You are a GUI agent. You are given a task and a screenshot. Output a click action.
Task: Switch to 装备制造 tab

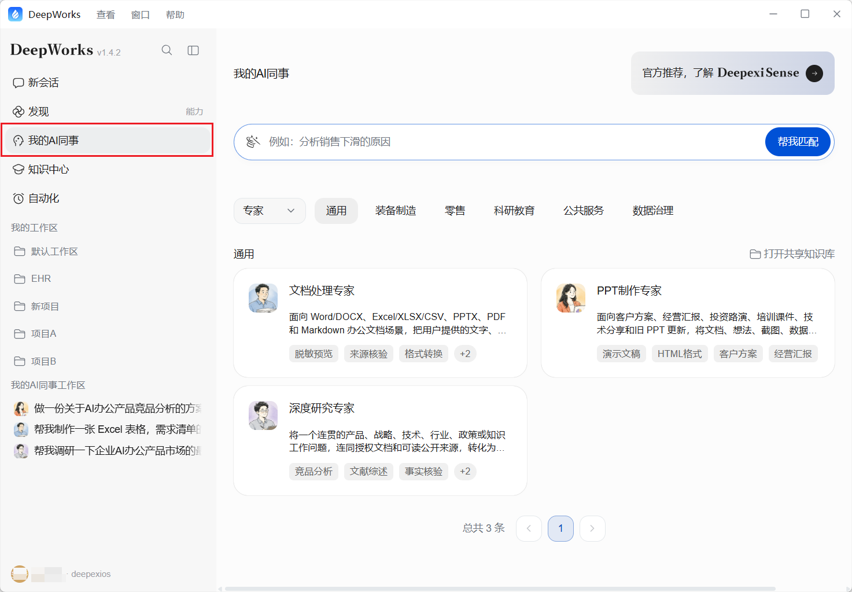(x=396, y=211)
